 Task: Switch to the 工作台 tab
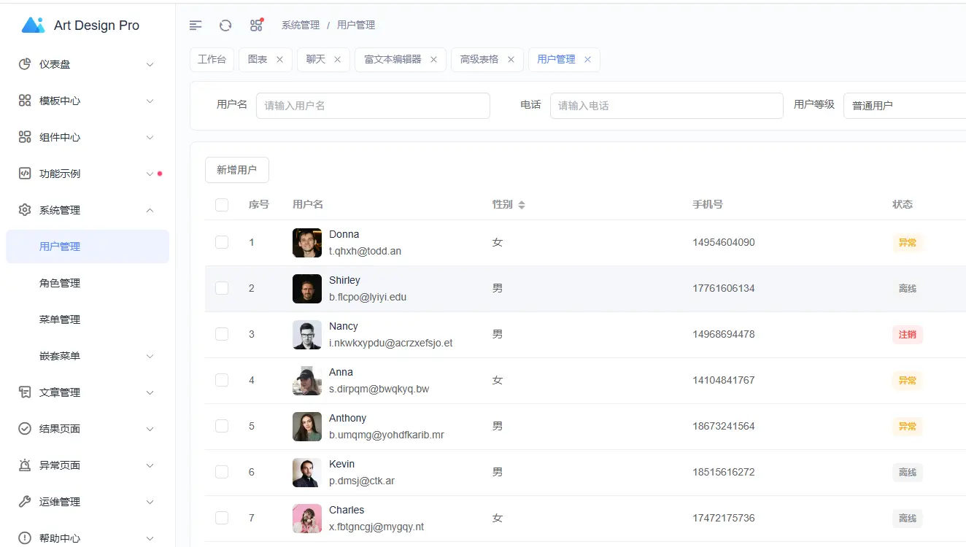click(212, 59)
